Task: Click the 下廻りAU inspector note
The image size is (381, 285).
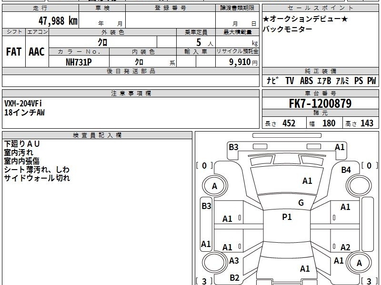Action: point(21,144)
